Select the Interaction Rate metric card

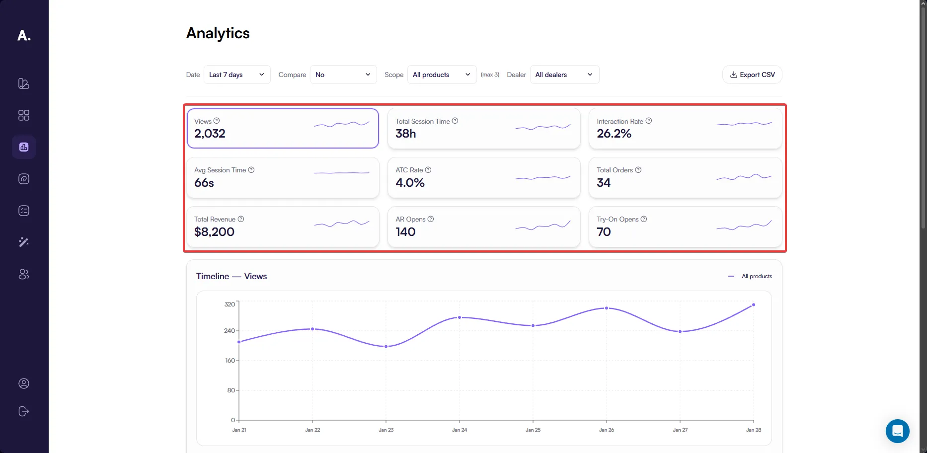tap(685, 129)
